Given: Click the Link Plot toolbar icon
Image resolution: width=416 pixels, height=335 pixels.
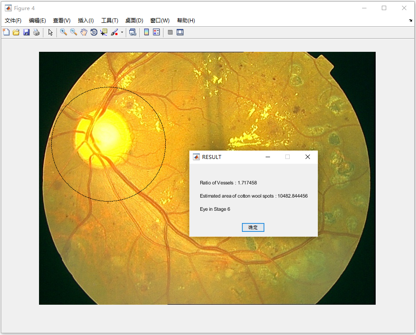Looking at the screenshot, I should (133, 32).
